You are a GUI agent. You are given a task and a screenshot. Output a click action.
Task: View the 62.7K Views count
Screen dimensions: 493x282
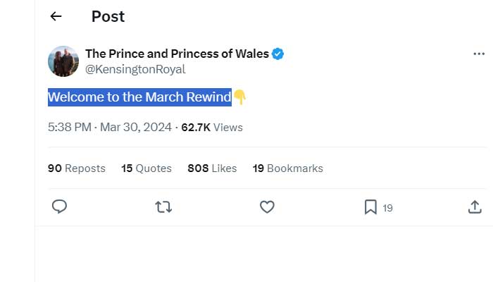[212, 128]
